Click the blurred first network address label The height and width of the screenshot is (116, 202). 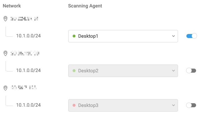(x=24, y=19)
